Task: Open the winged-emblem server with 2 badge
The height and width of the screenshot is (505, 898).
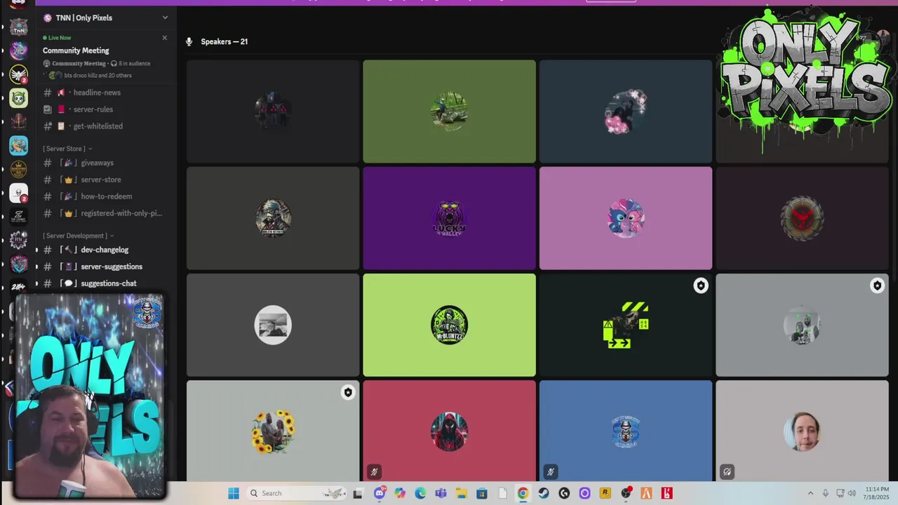Action: click(19, 74)
